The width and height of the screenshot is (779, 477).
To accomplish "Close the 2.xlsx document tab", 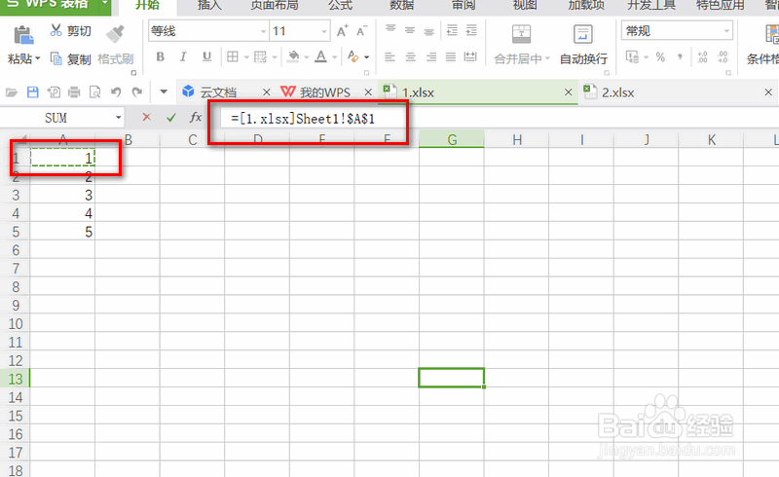I will [768, 92].
